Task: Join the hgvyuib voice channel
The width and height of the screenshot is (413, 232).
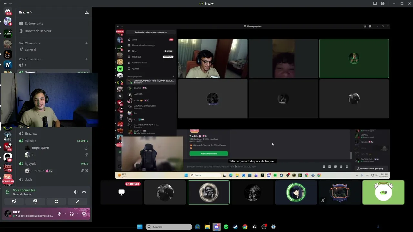Action: [x=54, y=164]
